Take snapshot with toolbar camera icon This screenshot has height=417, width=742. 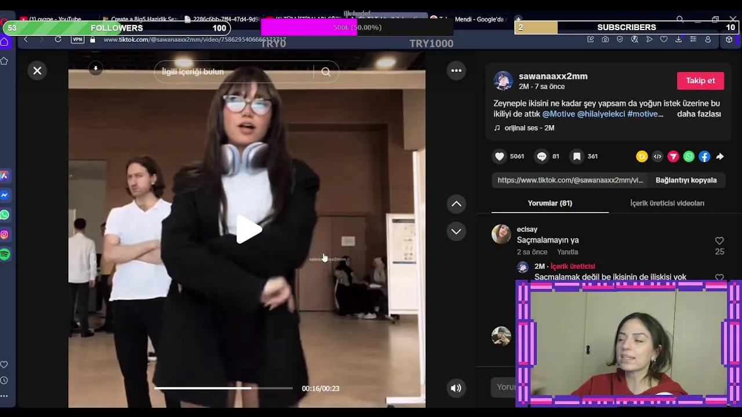(x=605, y=39)
